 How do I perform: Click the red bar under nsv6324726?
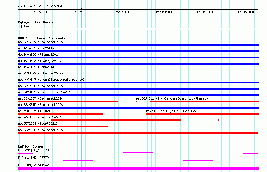point(138,133)
